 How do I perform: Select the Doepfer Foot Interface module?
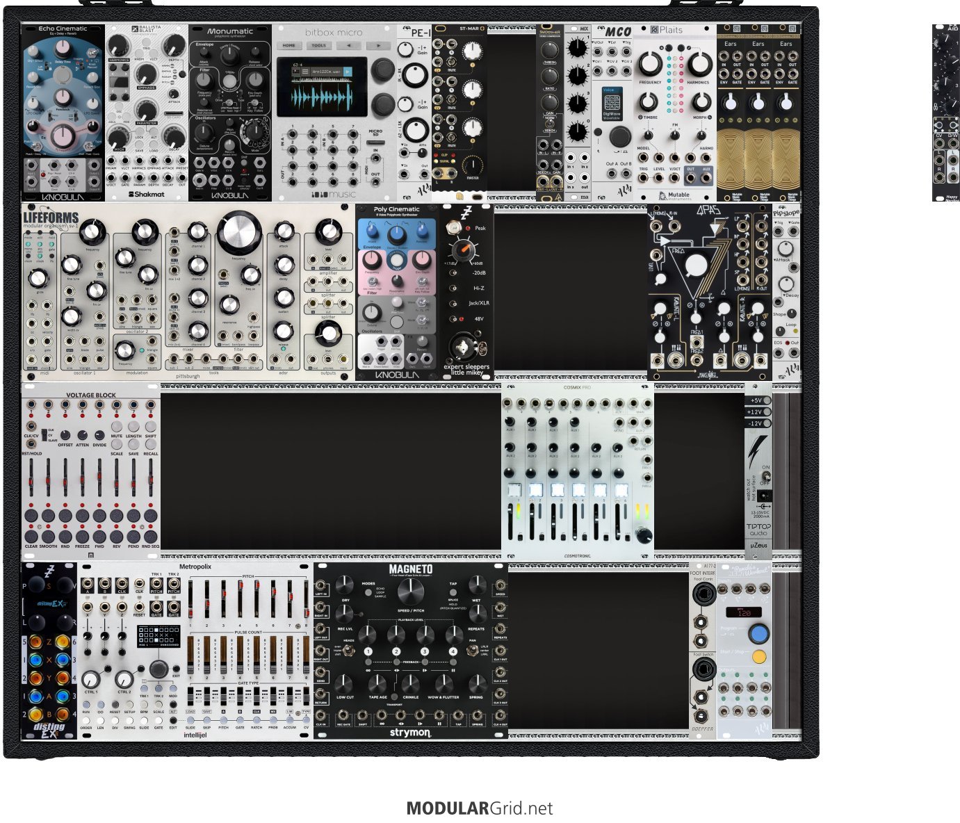[x=703, y=651]
